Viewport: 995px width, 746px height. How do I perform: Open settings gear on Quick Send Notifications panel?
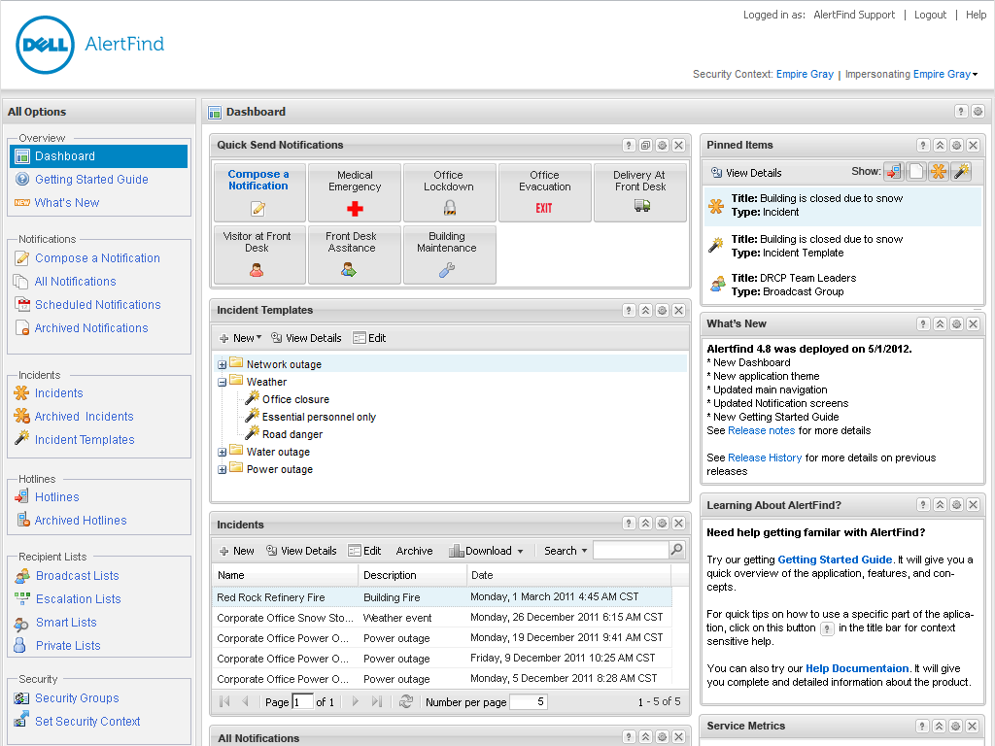[x=662, y=146]
